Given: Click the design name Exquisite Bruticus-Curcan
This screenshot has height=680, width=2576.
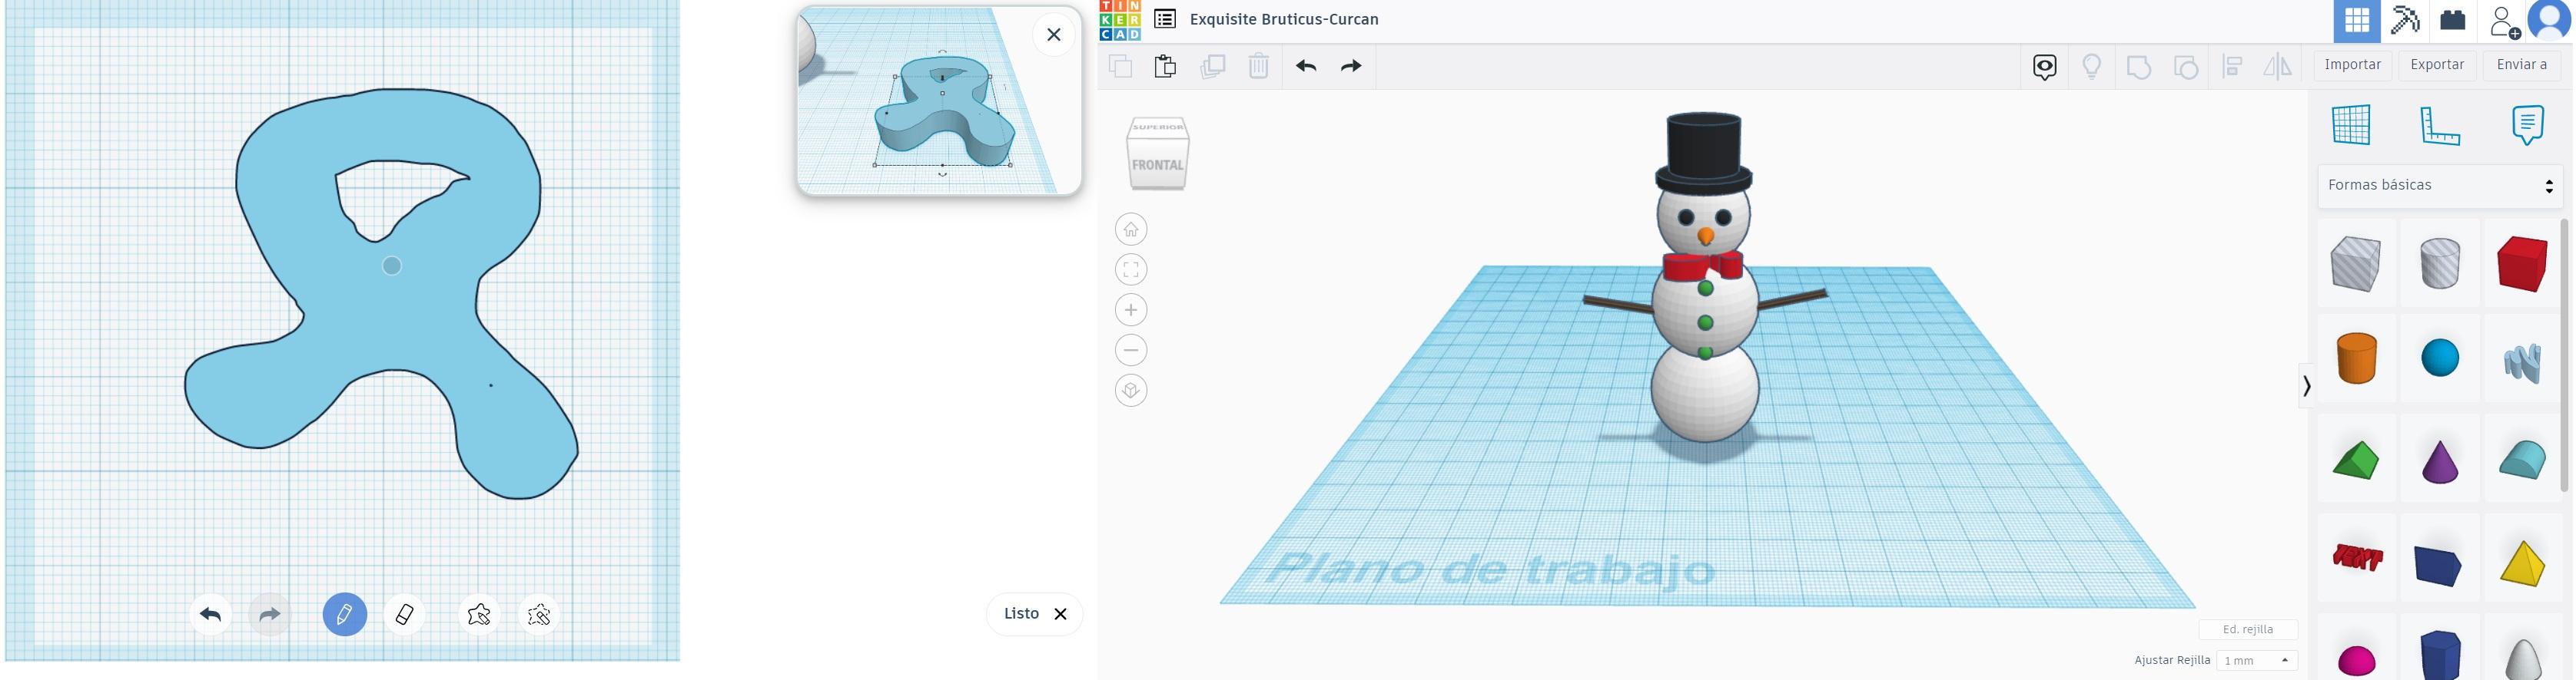Looking at the screenshot, I should 1284,19.
